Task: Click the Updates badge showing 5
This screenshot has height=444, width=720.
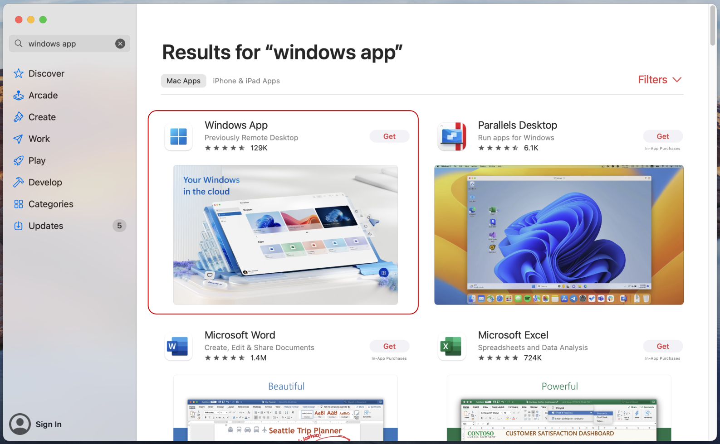Action: (x=119, y=226)
